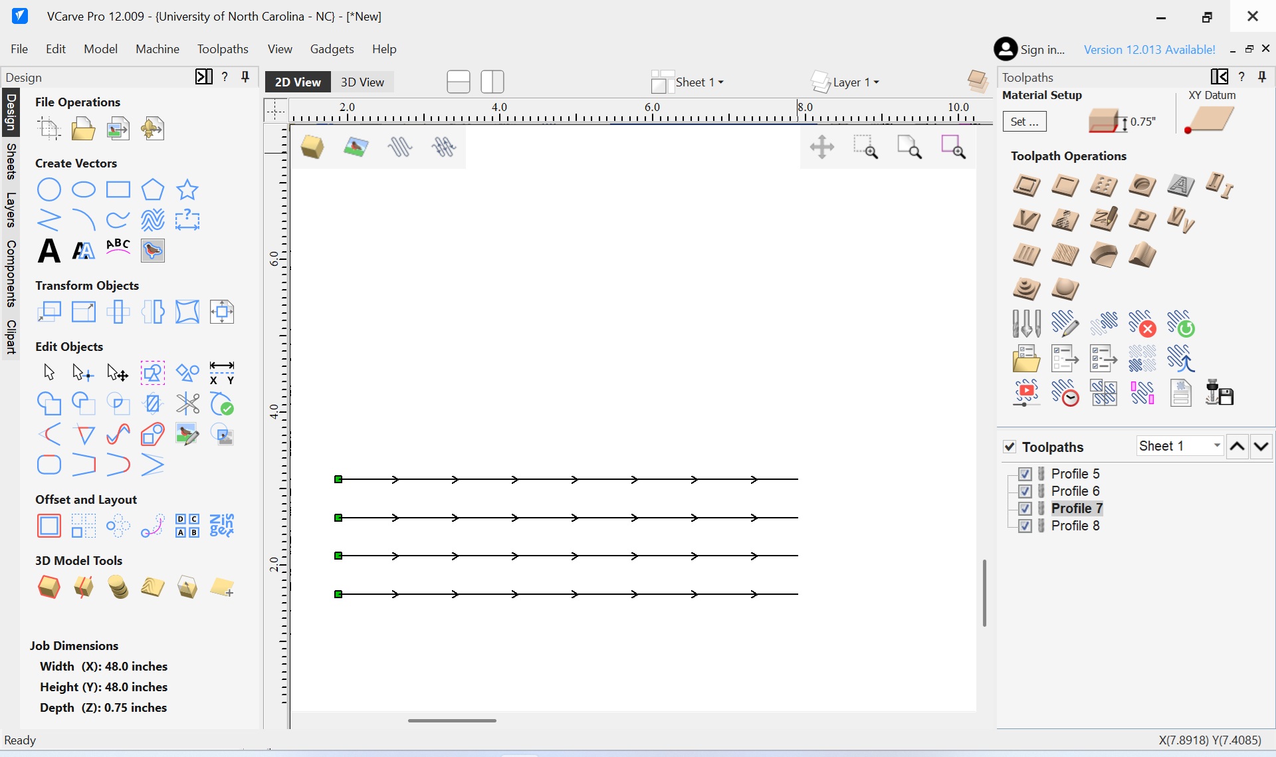Switch to the 3D View tab

pos(362,82)
